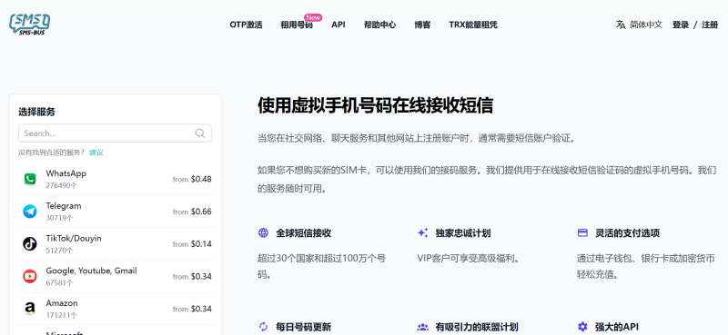This screenshot has width=728, height=335.
Task: Select the WhatsApp service icon
Action: (30, 179)
